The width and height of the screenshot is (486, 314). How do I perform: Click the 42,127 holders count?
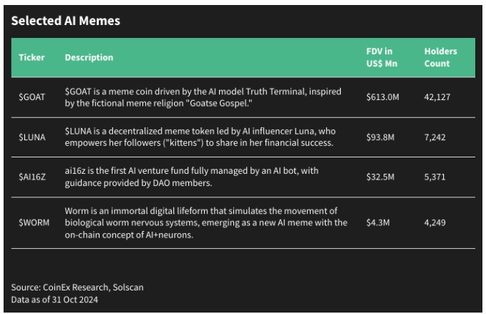coord(437,97)
